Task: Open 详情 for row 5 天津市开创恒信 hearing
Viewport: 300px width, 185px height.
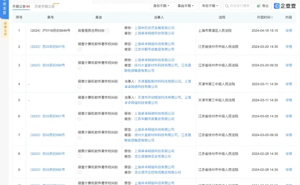Action: click(x=288, y=100)
